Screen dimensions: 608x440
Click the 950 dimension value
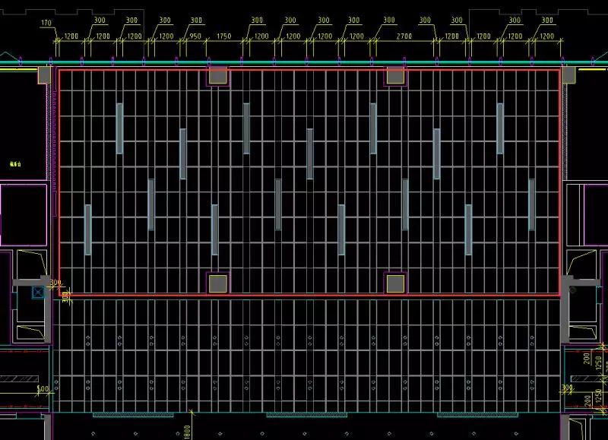click(195, 36)
